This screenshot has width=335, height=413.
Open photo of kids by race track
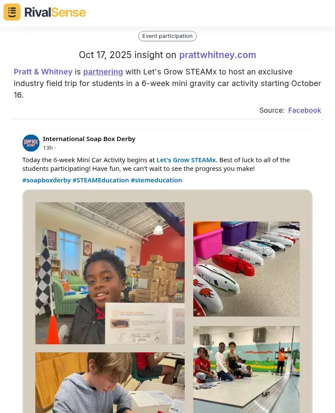coord(247,370)
